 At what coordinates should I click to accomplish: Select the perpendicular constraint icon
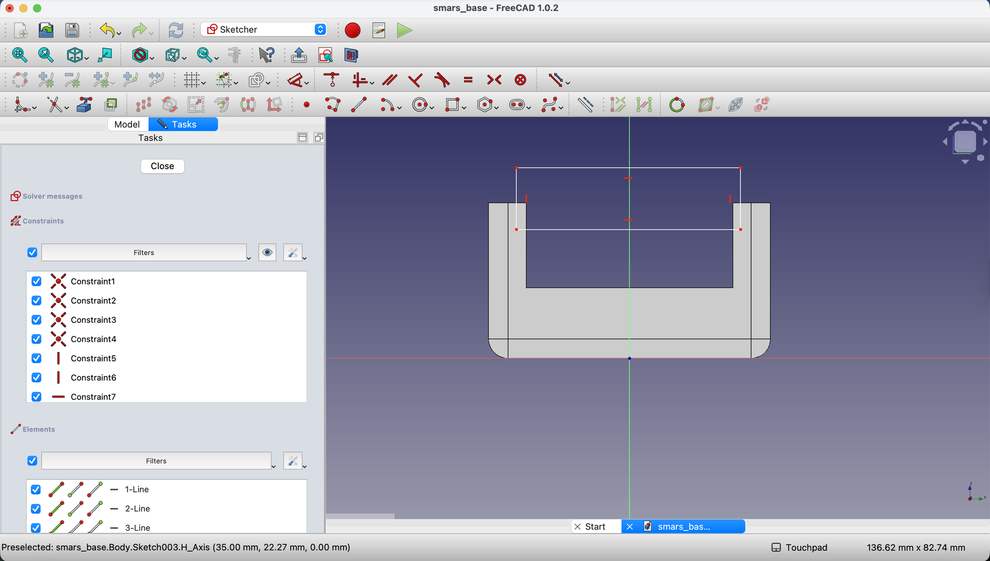(x=415, y=80)
